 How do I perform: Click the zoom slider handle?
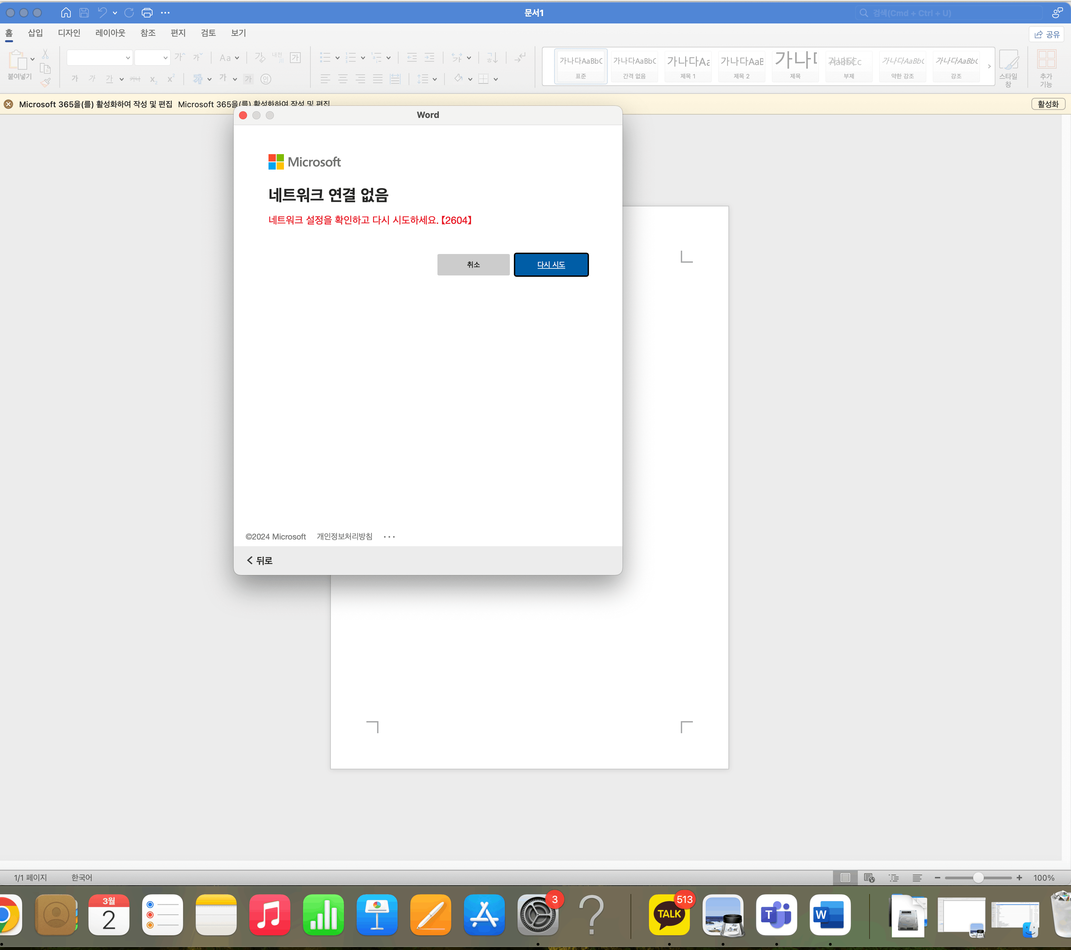(978, 878)
